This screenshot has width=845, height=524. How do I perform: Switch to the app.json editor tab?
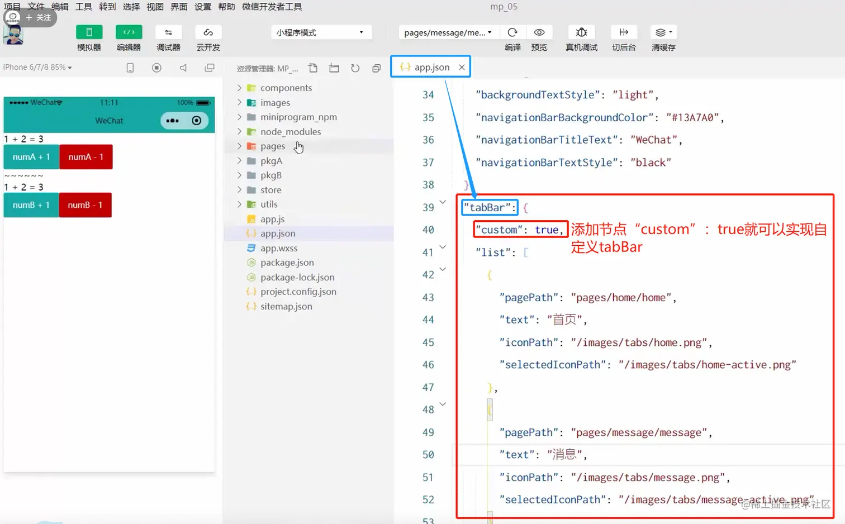(x=430, y=67)
